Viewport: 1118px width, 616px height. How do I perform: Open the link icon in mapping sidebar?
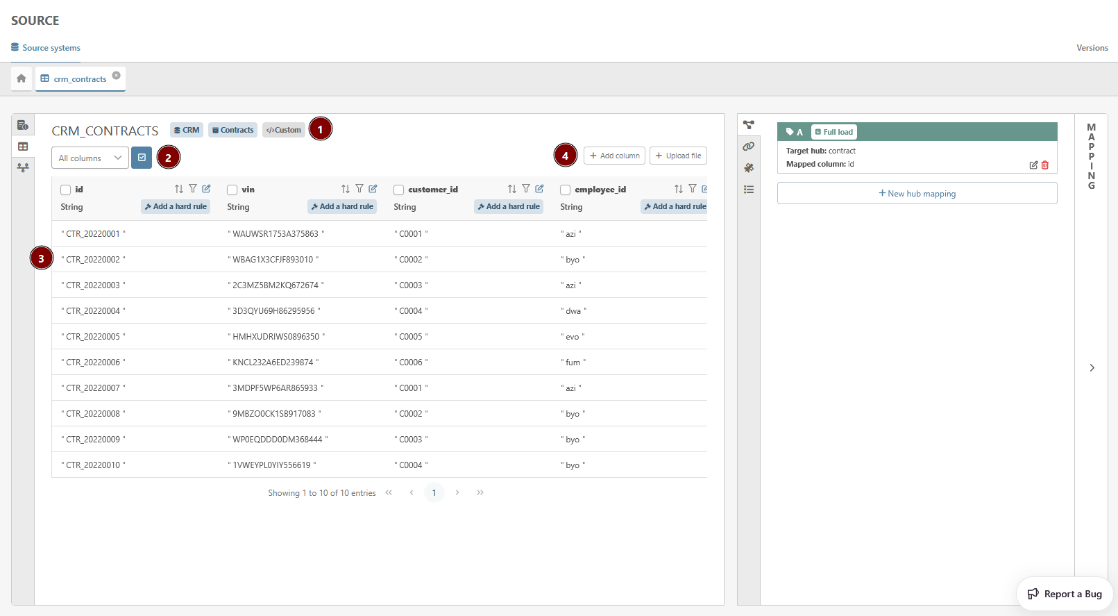click(748, 147)
